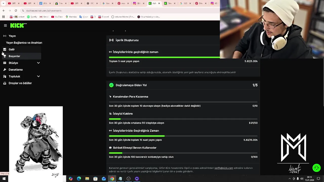
Task: Go back in the browser
Action: (x=4, y=11)
